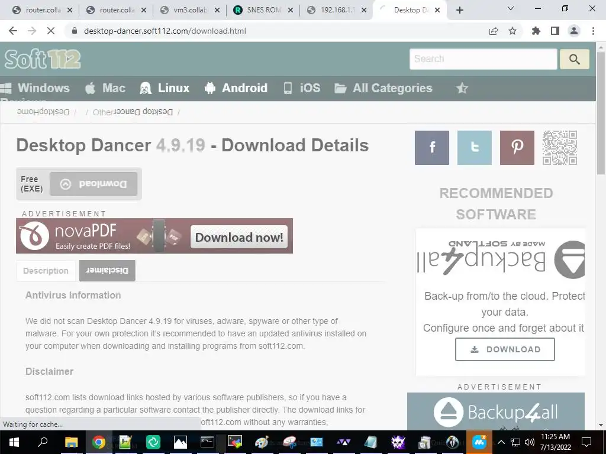Open the iOS category
This screenshot has width=606, height=454.
pos(302,88)
